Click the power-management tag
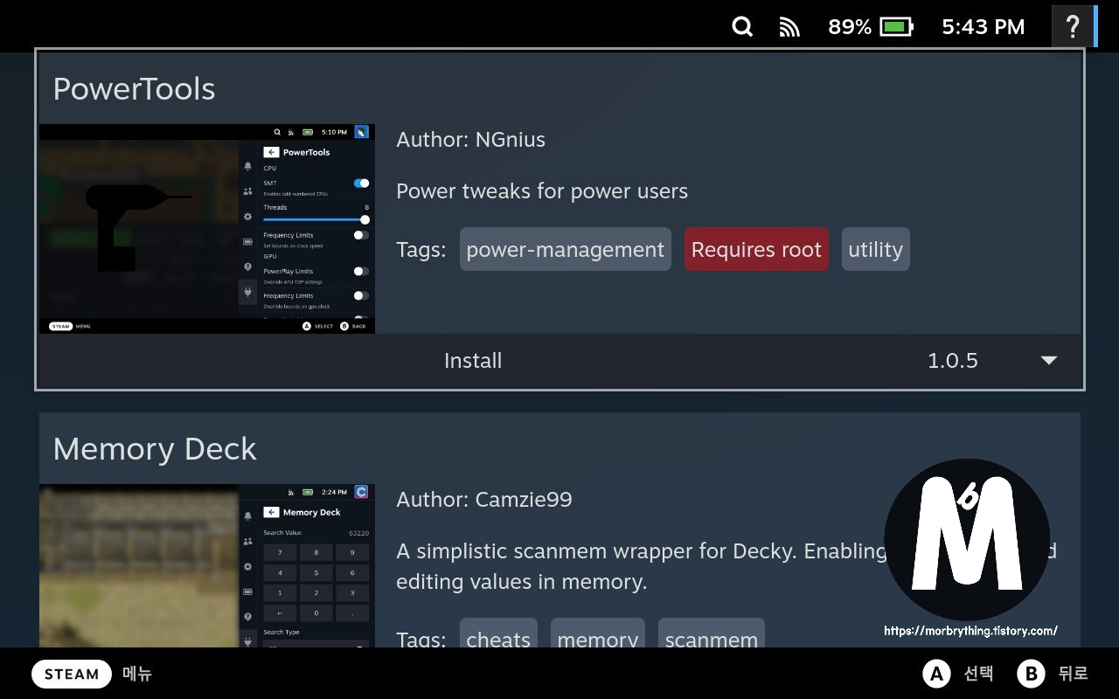 coord(566,249)
